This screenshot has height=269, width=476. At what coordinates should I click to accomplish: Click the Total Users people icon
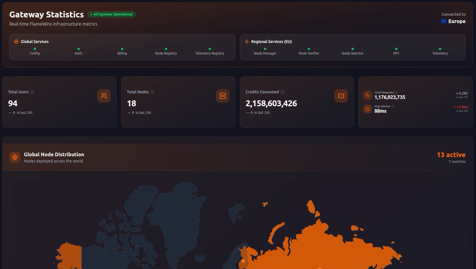click(104, 96)
